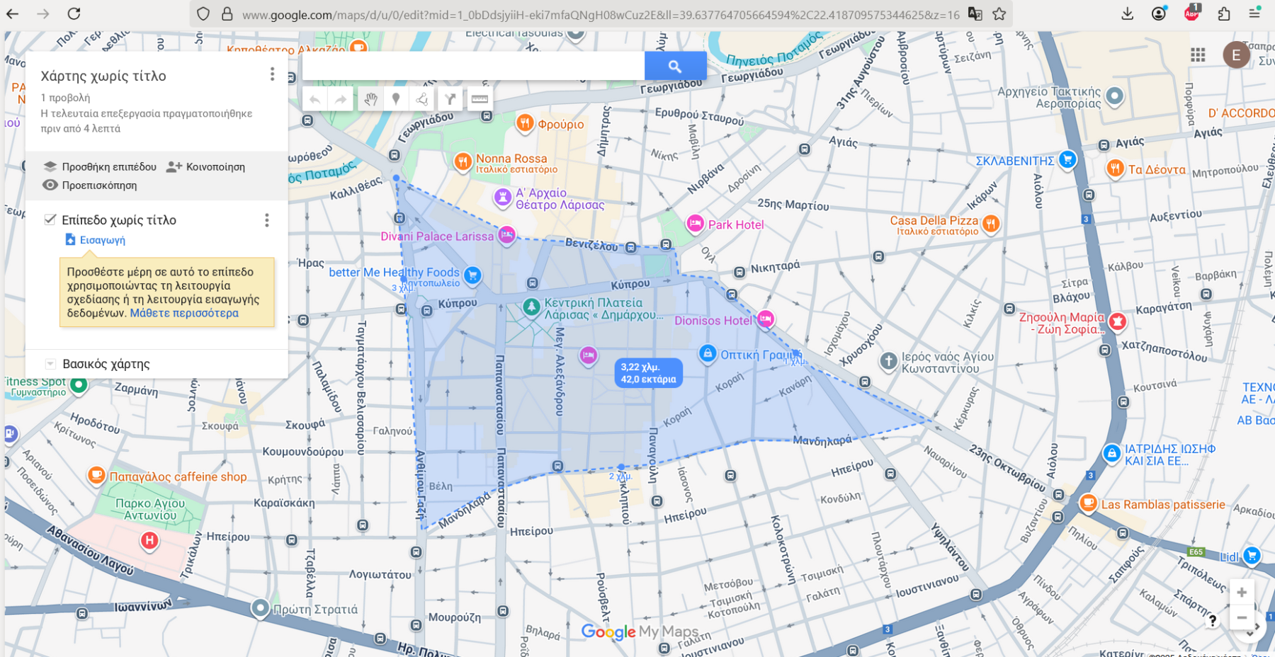Screen dimensions: 1275x657
Task: Click the Κεντρική Πλατεία Λάρισας park marker
Action: (531, 307)
